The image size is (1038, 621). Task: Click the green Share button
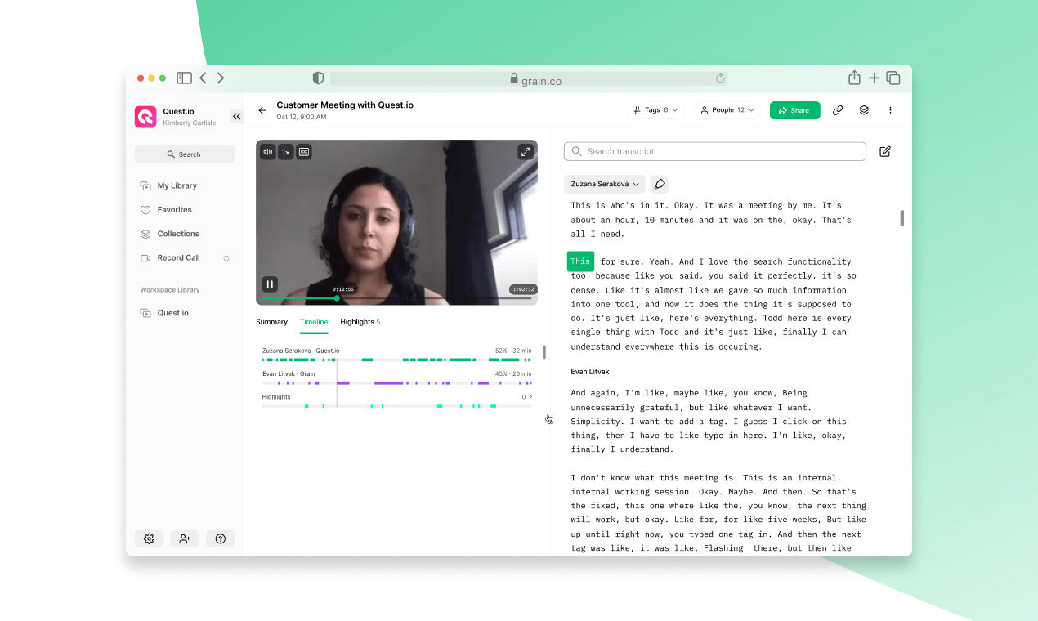[794, 109]
